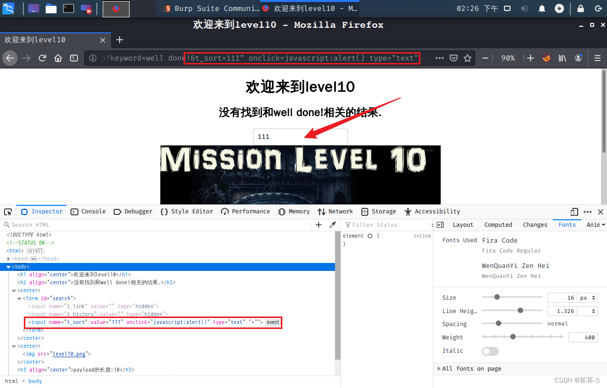The width and height of the screenshot is (607, 388).
Task: Open the Accessibility tab
Action: (432, 211)
